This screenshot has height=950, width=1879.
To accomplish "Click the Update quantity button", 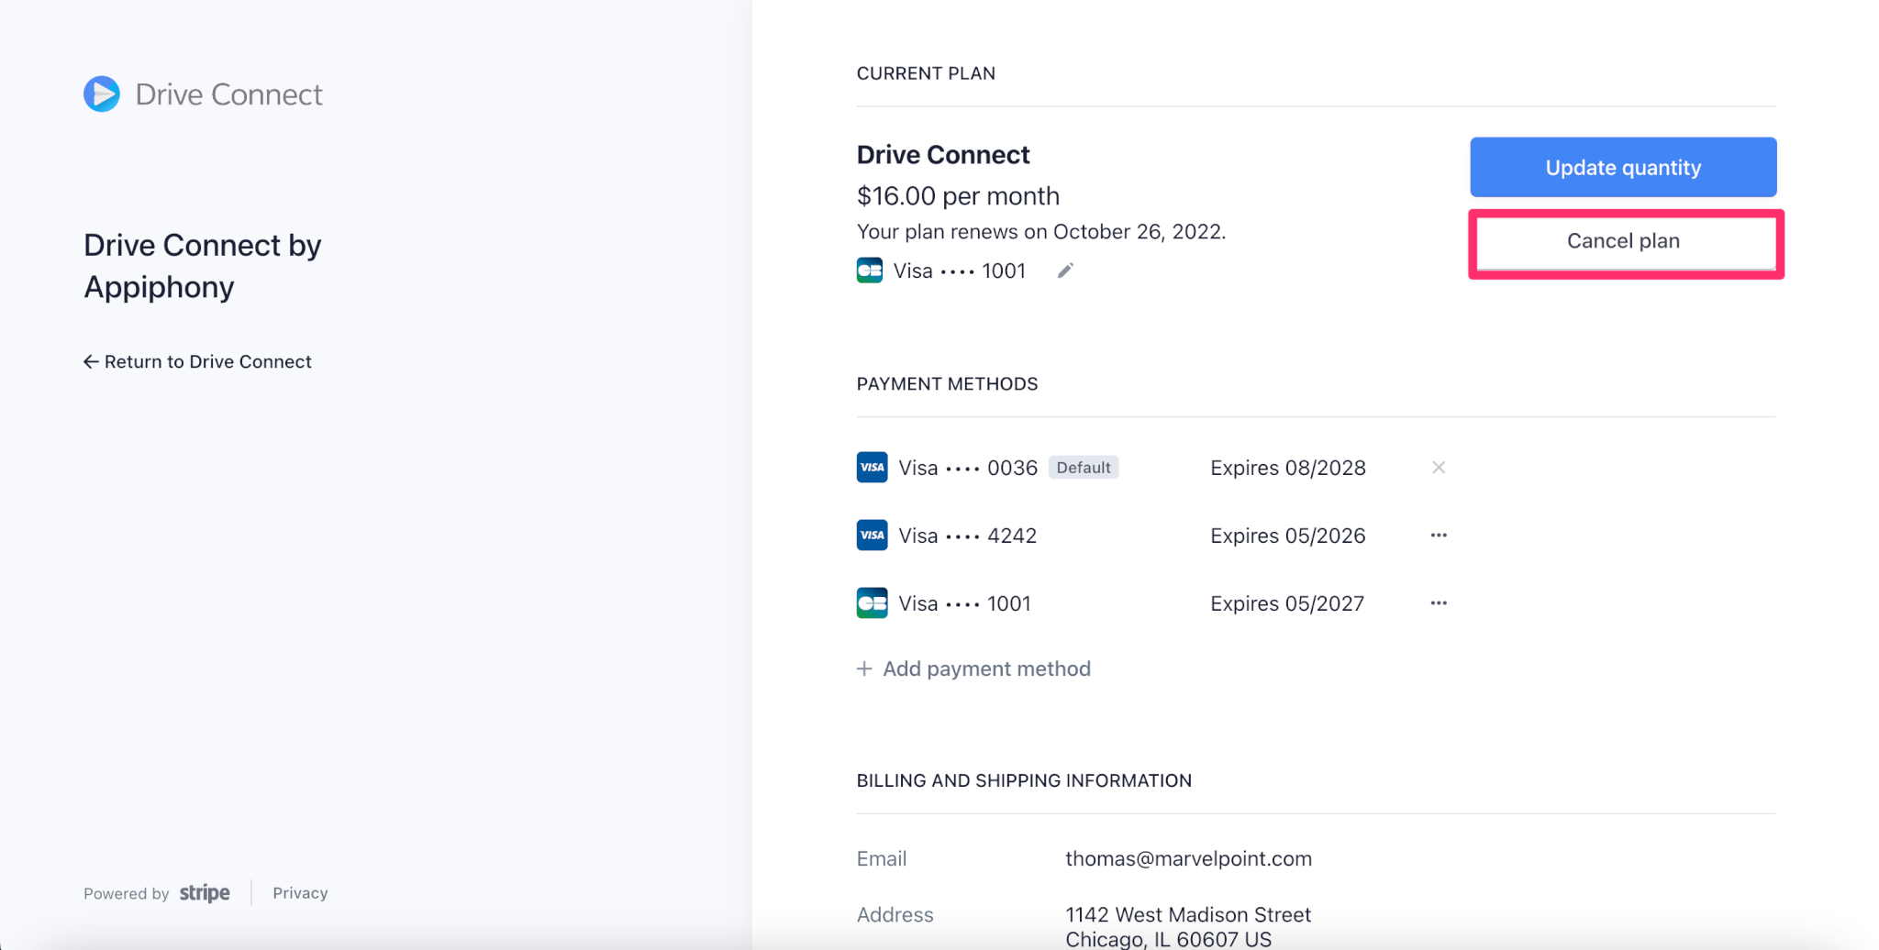I will tap(1623, 167).
